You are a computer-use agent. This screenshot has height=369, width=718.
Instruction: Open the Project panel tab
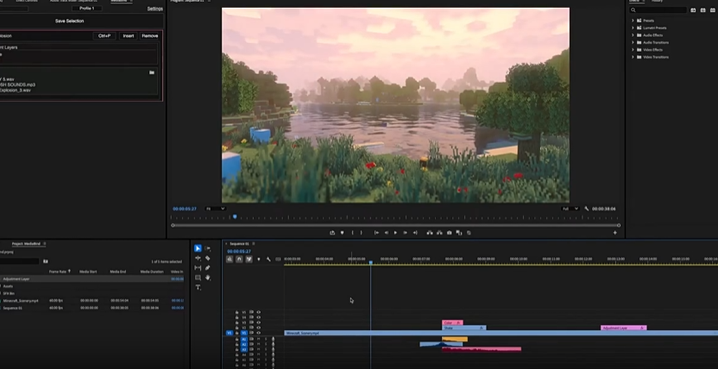26,244
